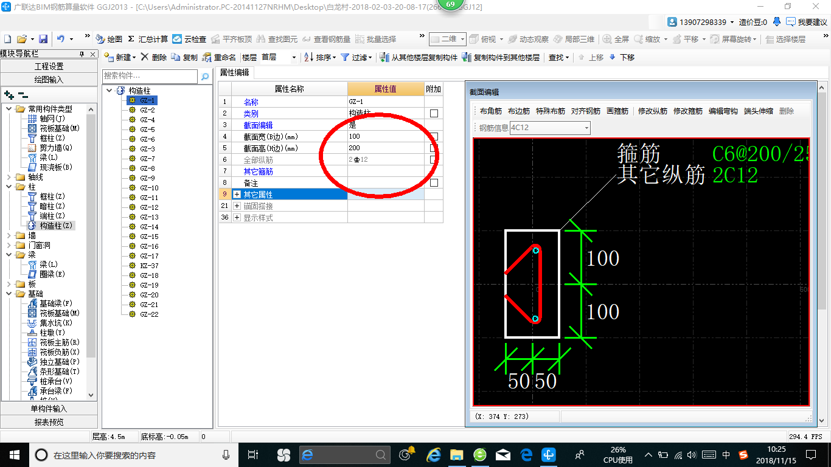
Task: Click 截面宽 value cell 100
Action: (x=386, y=137)
